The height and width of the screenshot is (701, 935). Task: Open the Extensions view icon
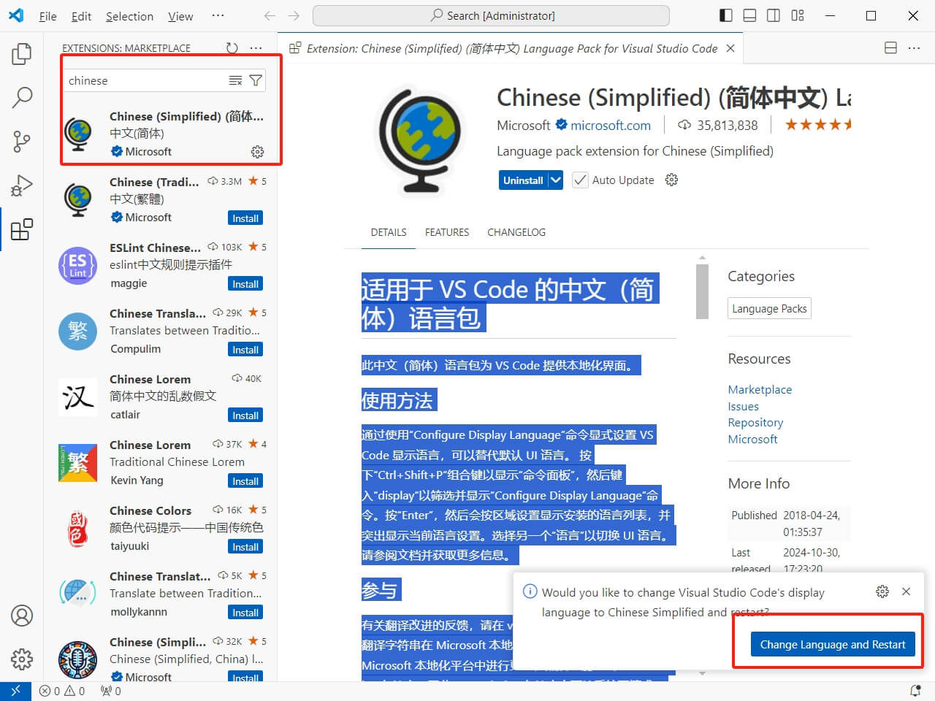pos(22,229)
